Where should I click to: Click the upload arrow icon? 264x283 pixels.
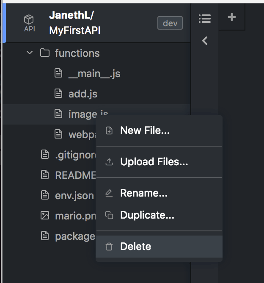coord(109,162)
